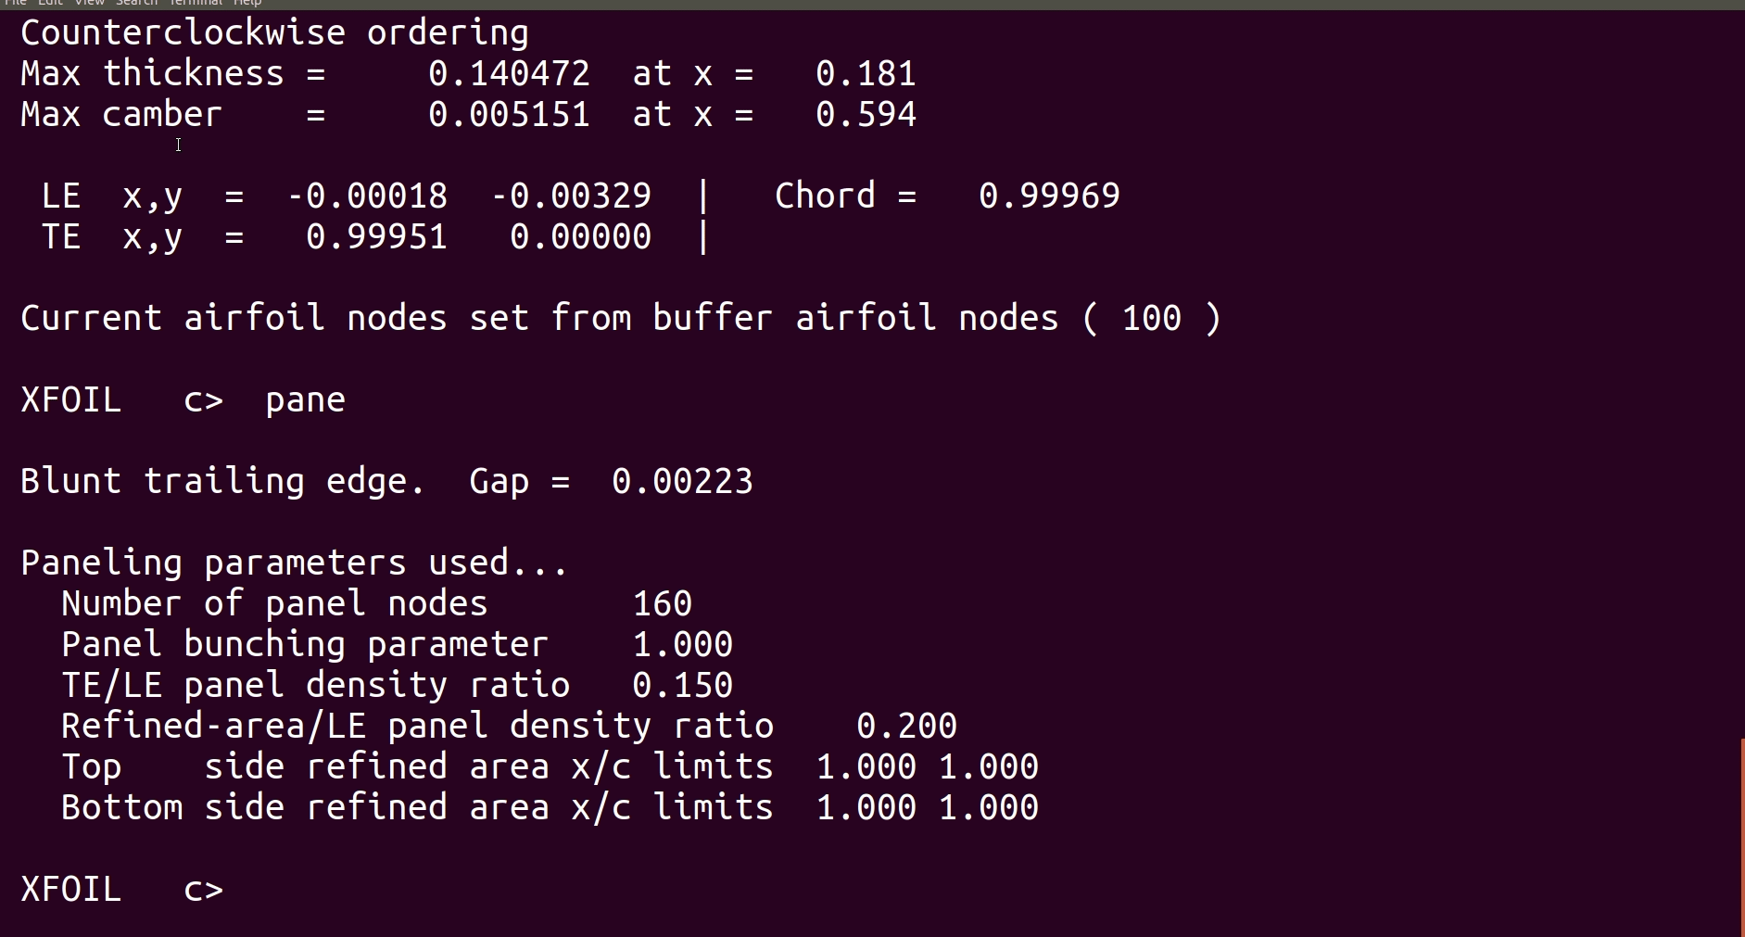Click the LE x value -0.00018
The height and width of the screenshot is (937, 1745).
(367, 196)
